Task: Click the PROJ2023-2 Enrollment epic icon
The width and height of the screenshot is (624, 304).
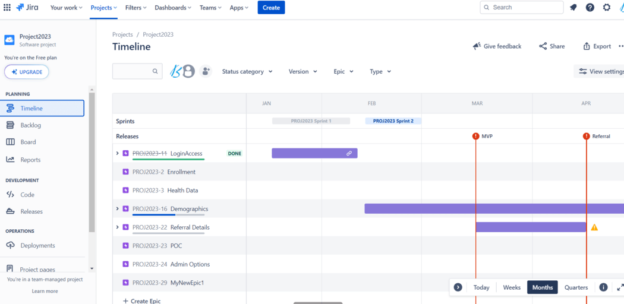Action: pos(126,172)
